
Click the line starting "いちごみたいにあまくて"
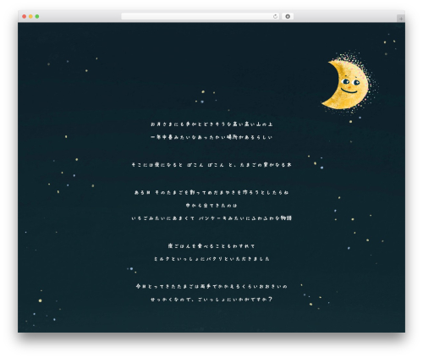211,218
